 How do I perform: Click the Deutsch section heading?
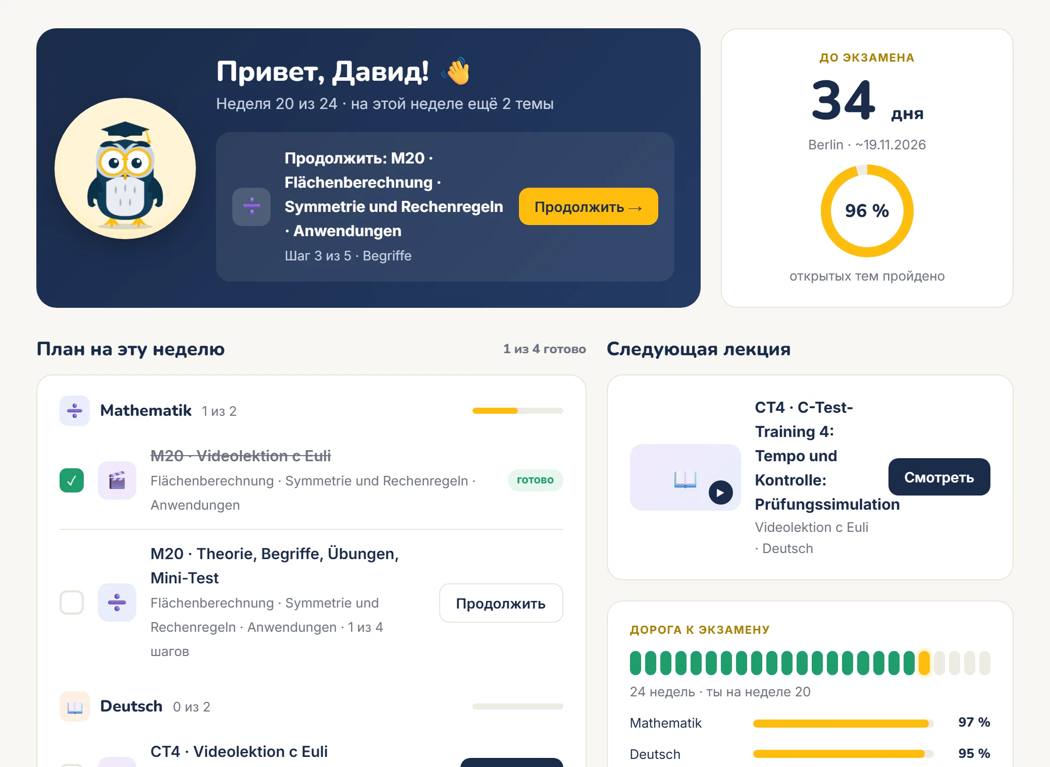coord(131,706)
